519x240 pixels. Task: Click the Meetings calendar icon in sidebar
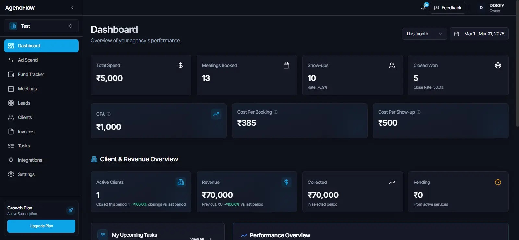tap(11, 89)
